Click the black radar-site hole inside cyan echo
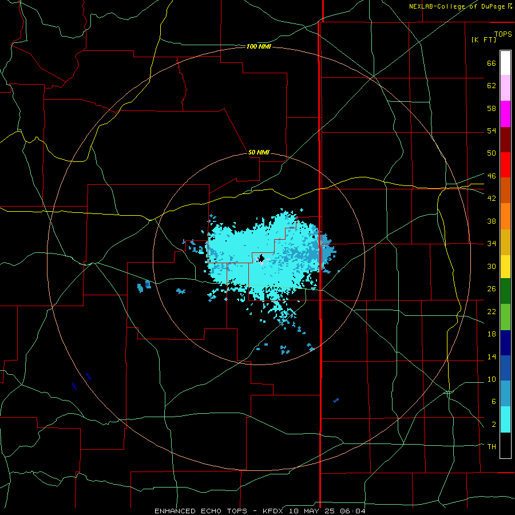 (262, 259)
